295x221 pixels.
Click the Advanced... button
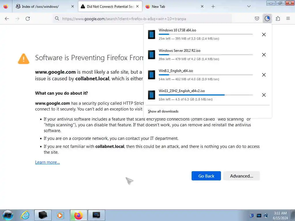[x=242, y=176]
